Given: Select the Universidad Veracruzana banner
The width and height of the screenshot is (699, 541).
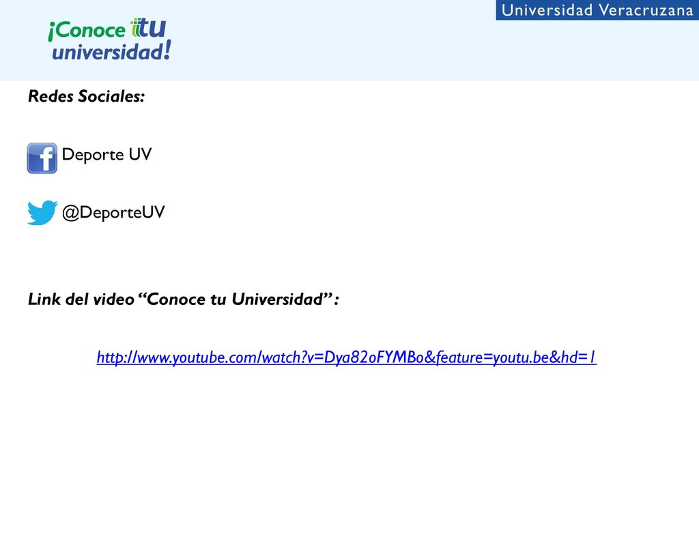Looking at the screenshot, I should pyautogui.click(x=597, y=10).
